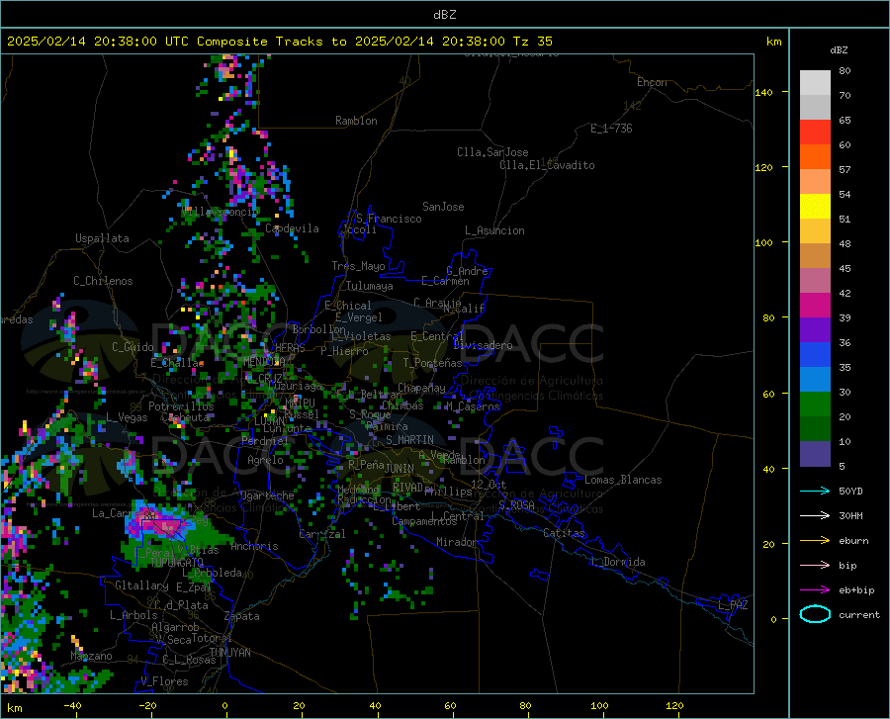
Task: Click the V_Flores map label
Action: click(x=164, y=681)
